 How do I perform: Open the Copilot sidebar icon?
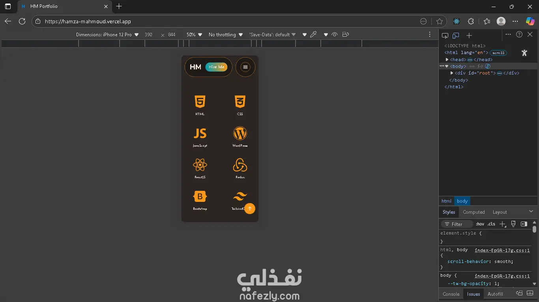click(530, 21)
